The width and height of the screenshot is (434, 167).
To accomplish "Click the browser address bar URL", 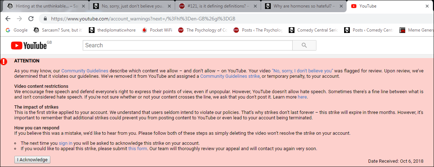I will tap(143, 19).
